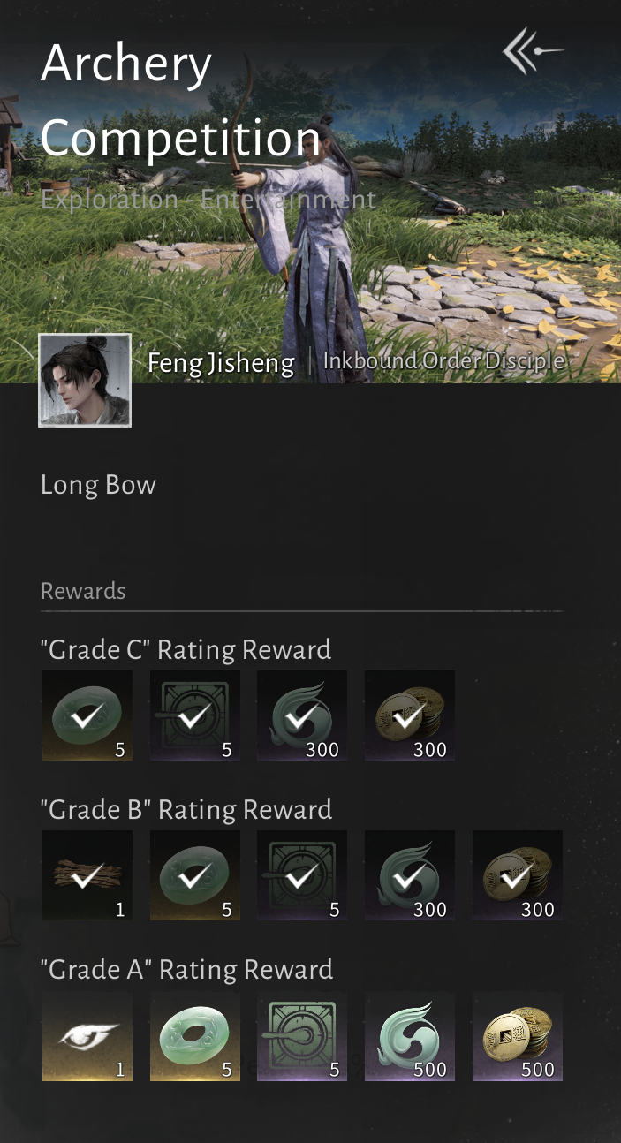Click the back arrow icon at top
The image size is (621, 1143).
tap(533, 51)
